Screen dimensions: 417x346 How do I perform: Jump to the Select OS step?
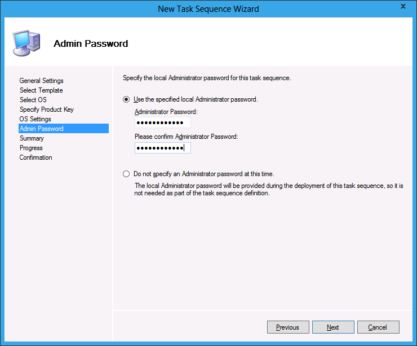click(33, 100)
